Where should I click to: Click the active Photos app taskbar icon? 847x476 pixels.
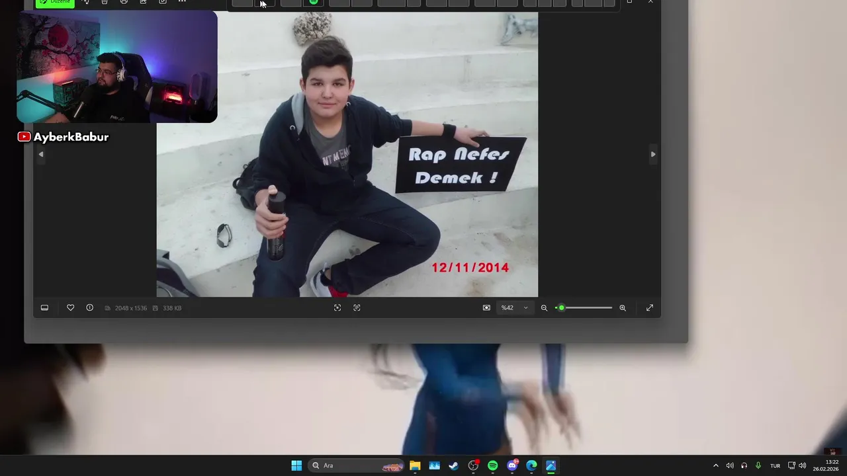[551, 465]
